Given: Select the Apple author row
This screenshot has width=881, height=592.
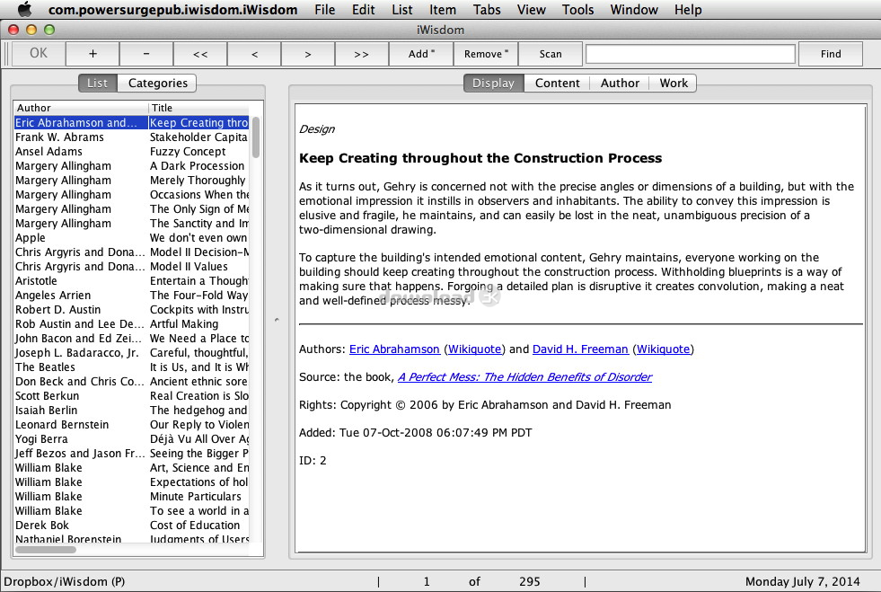Looking at the screenshot, I should (131, 238).
